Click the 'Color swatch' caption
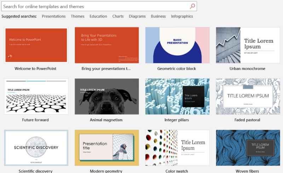 [x=177, y=171]
